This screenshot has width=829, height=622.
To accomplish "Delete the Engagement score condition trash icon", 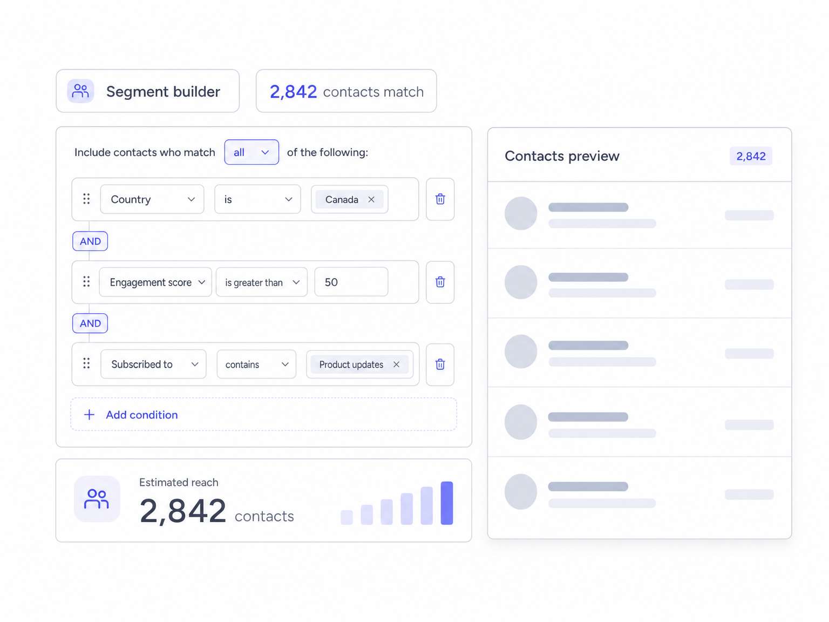I will point(440,282).
